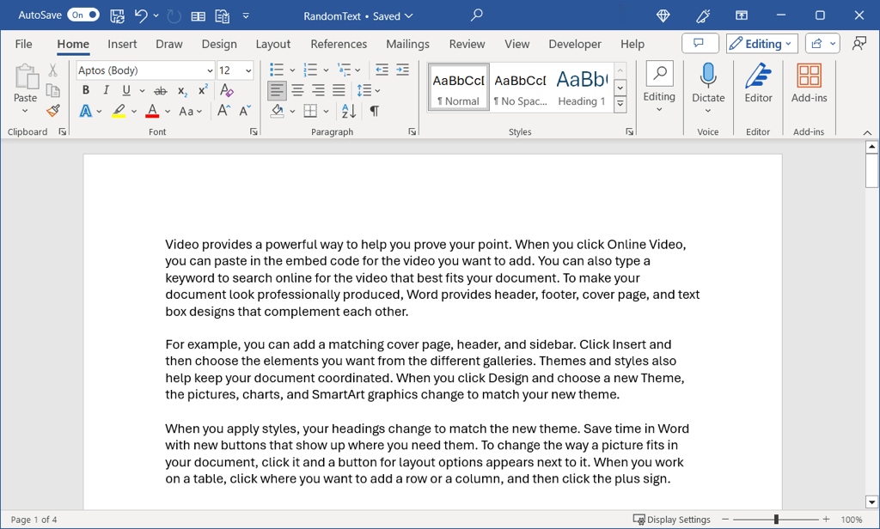
Task: Click Display Settings in status bar
Action: [x=672, y=520]
